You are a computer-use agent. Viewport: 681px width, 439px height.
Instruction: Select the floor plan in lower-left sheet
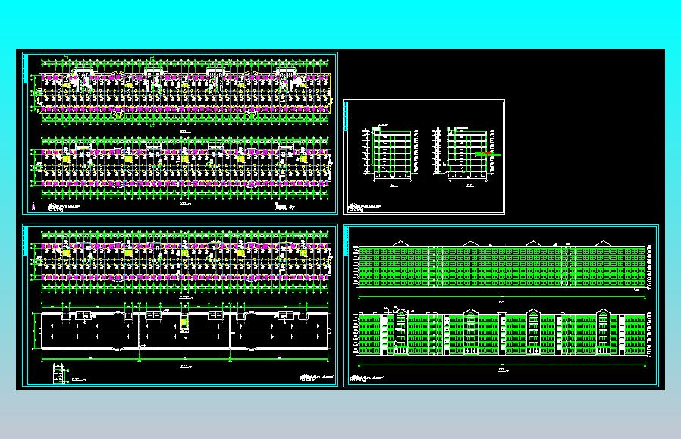coord(181,262)
